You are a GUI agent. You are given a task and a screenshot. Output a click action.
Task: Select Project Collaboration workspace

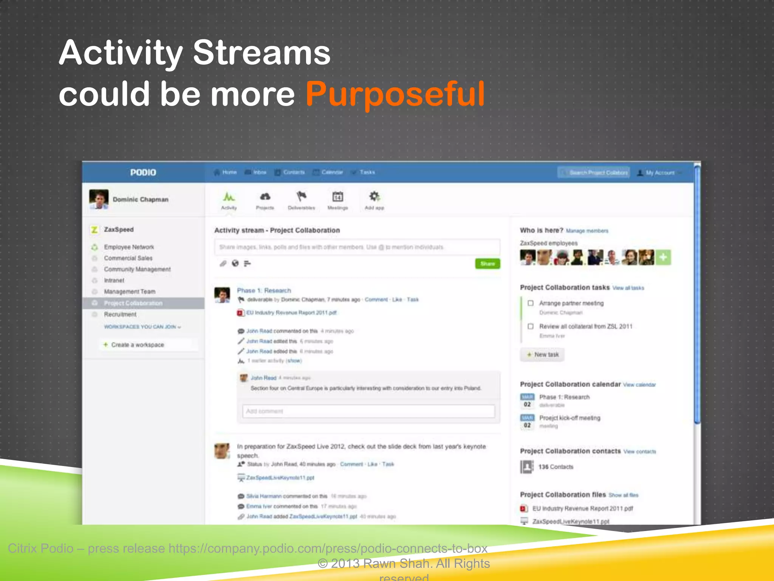point(144,303)
